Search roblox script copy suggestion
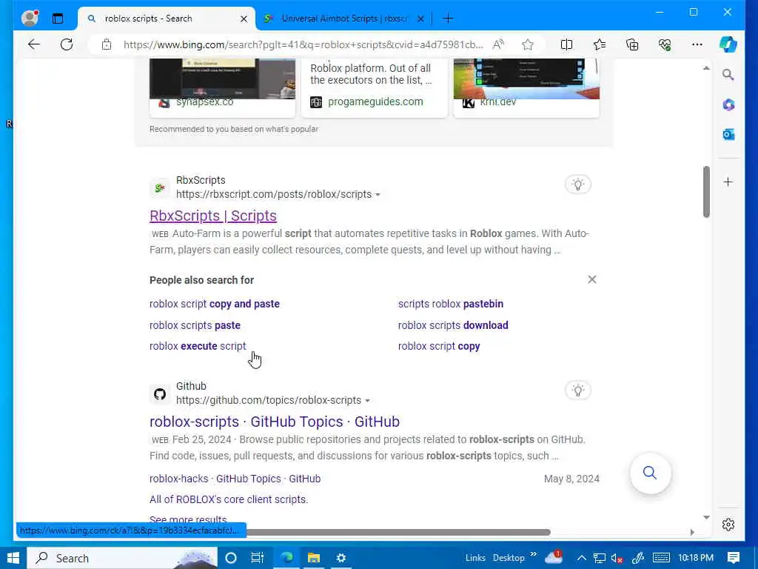Viewport: 758px width, 569px height. [439, 346]
